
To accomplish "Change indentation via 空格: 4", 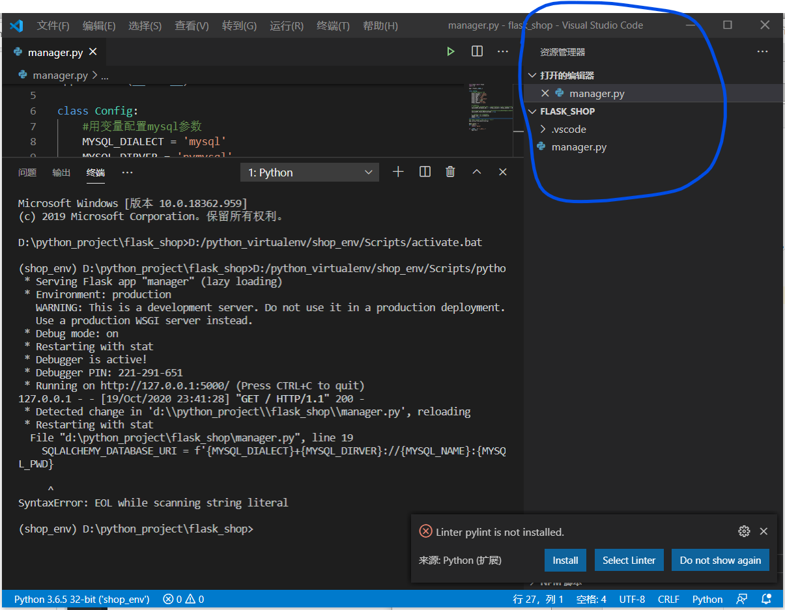I will point(592,599).
